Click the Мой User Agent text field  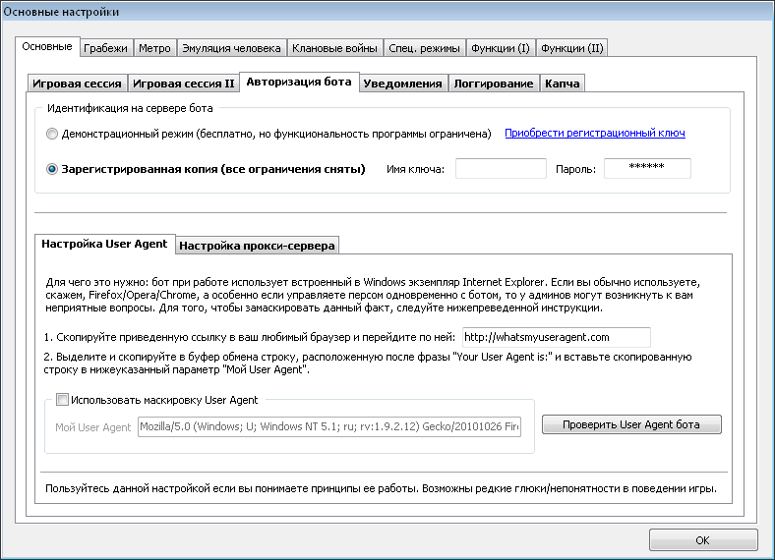pos(329,426)
